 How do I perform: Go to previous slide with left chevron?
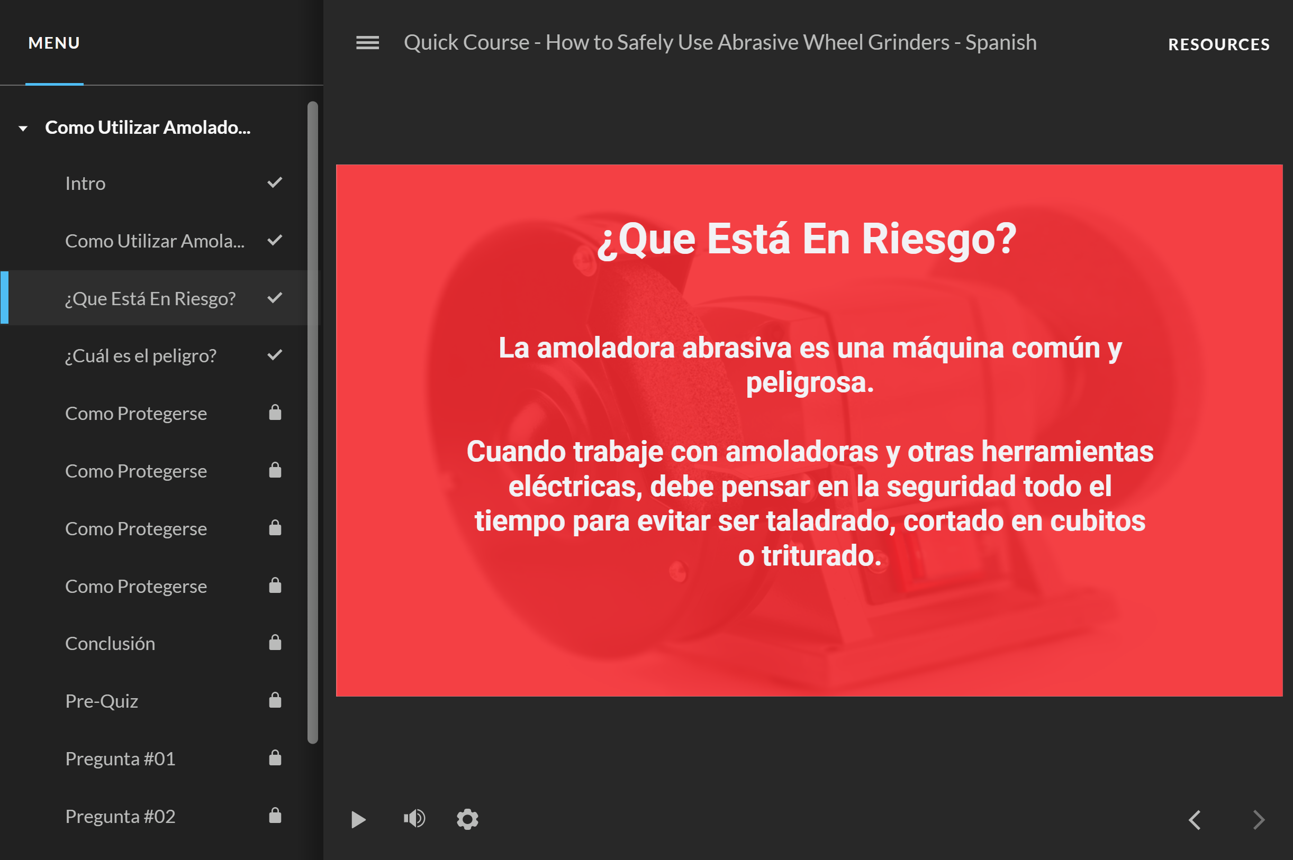click(x=1195, y=820)
